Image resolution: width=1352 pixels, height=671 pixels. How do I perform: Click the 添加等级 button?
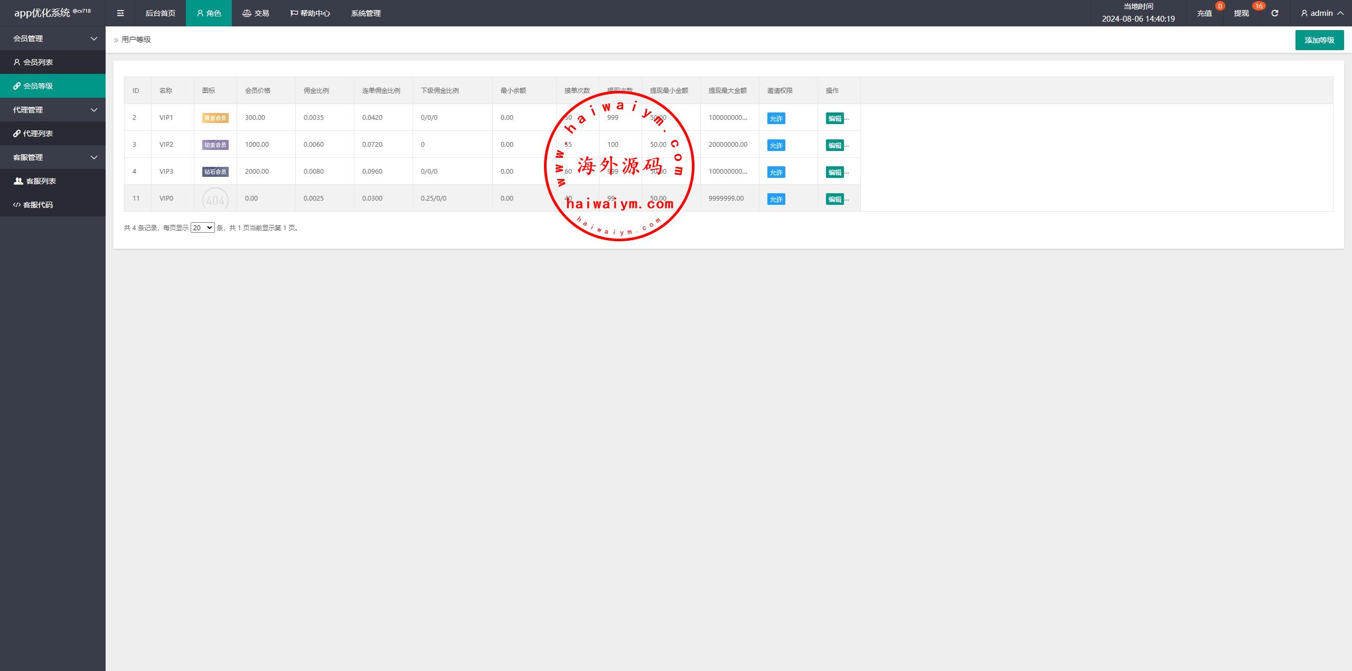pos(1319,40)
